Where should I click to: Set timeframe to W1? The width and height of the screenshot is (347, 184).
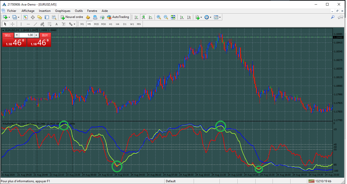(132, 24)
